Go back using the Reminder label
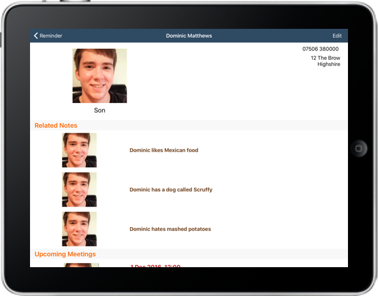Image resolution: width=378 pixels, height=296 pixels. pyautogui.click(x=51, y=36)
